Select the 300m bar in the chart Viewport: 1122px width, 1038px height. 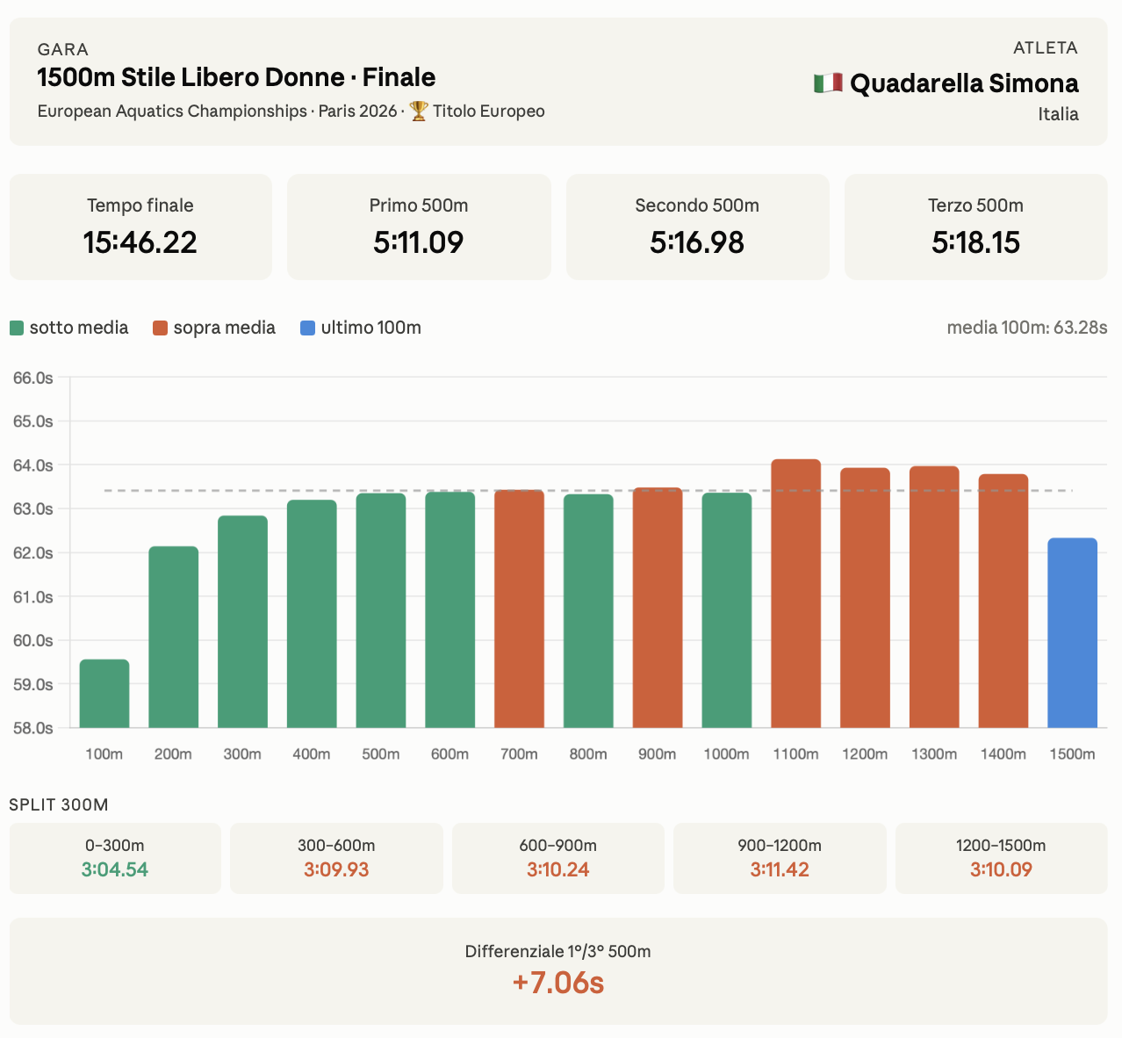(x=242, y=622)
